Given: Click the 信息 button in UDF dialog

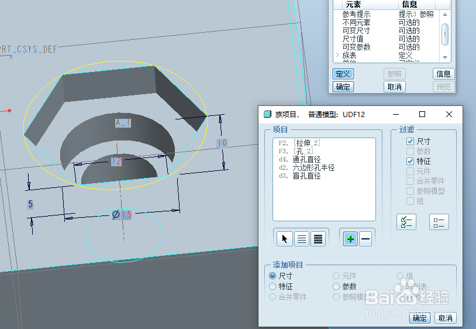Looking at the screenshot, I should 443,74.
